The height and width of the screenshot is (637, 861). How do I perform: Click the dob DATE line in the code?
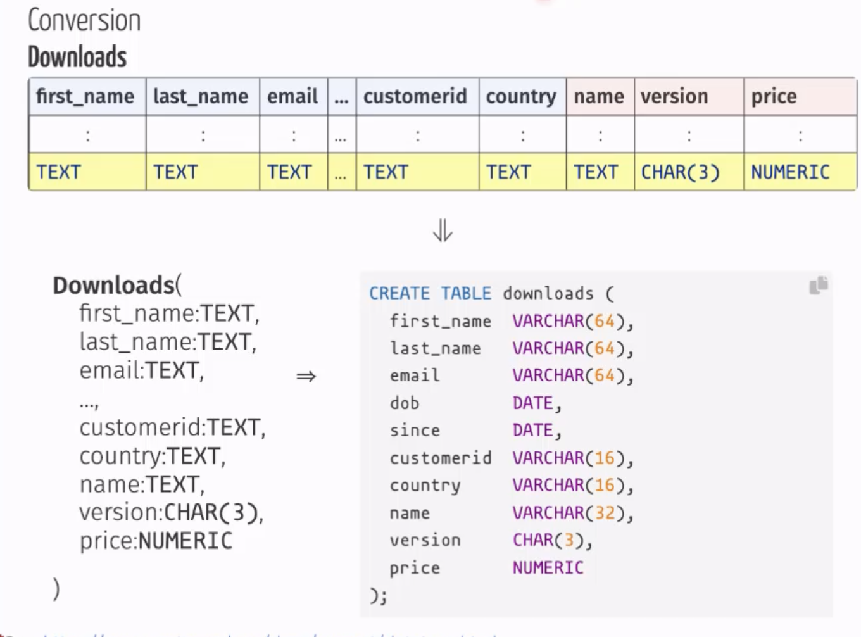475,403
